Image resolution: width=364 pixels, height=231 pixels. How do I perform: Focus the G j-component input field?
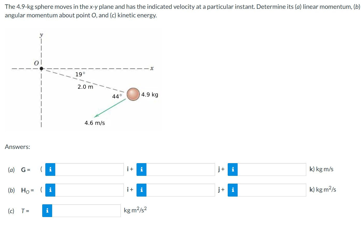pos(181,169)
